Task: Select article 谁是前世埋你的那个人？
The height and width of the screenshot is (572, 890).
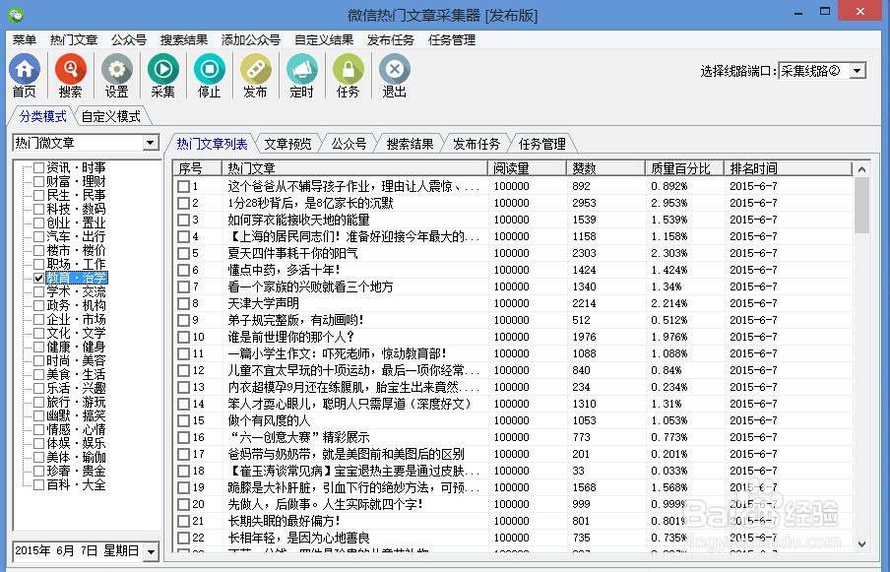Action: pyautogui.click(x=291, y=337)
